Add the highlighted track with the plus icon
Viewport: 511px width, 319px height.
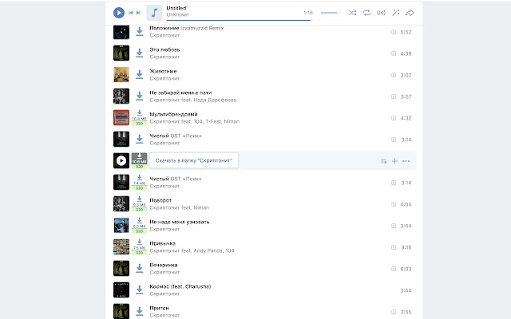click(x=394, y=161)
